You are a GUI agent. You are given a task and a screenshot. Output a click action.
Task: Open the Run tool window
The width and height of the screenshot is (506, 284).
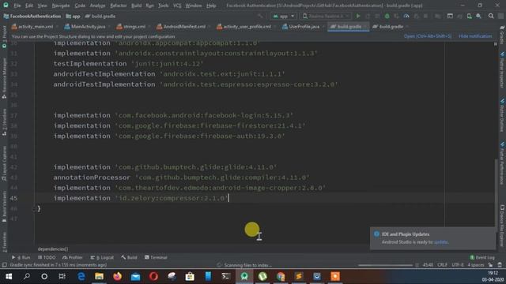point(21,257)
